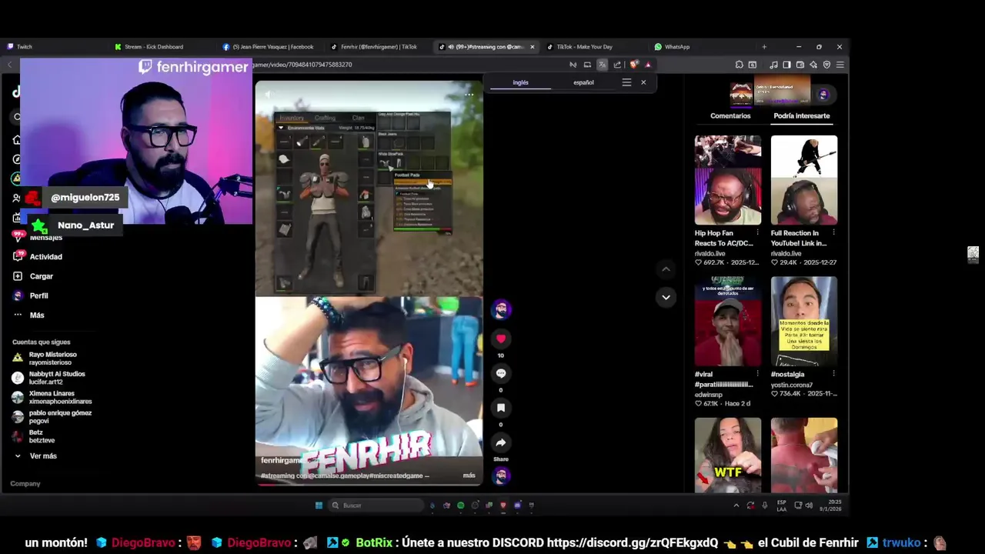Switch to the Comentarios tab
Image resolution: width=985 pixels, height=554 pixels.
[x=730, y=115]
